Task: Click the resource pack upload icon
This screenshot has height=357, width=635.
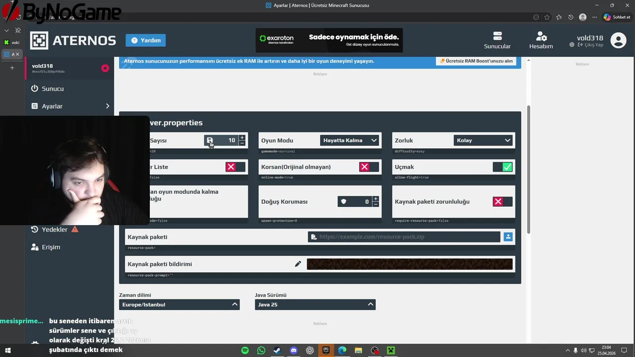Action: pyautogui.click(x=508, y=237)
